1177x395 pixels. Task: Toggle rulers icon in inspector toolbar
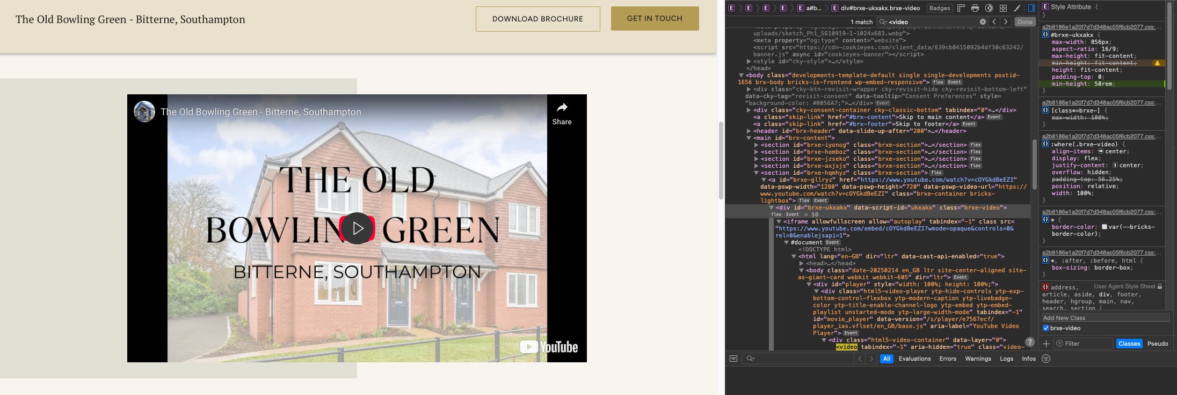pos(961,8)
